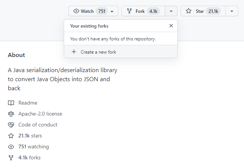
Task: Open the Star lists dropdown arrow
Action: coord(232,11)
